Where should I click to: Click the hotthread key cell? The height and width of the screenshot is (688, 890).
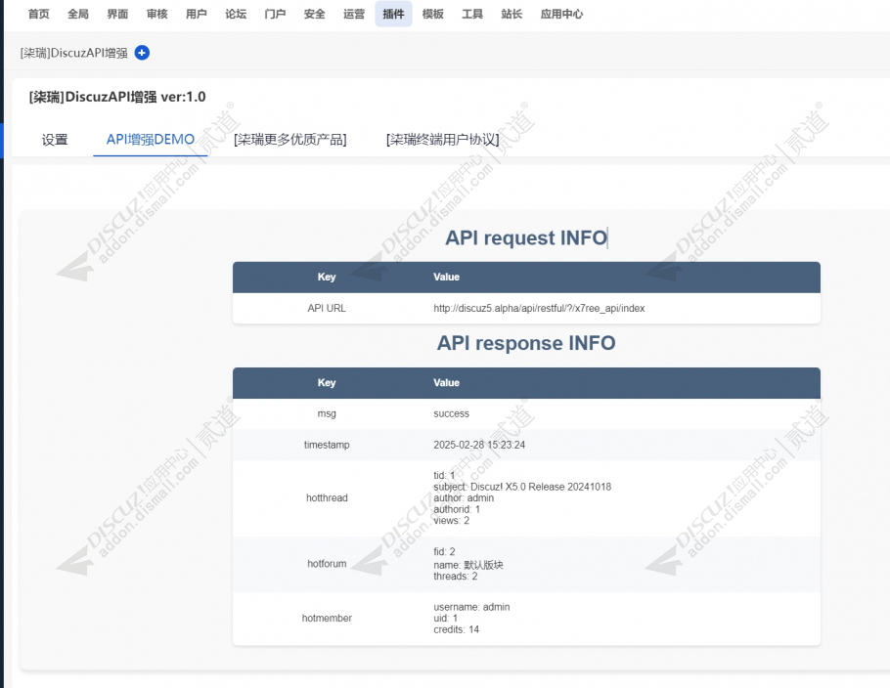coord(327,498)
